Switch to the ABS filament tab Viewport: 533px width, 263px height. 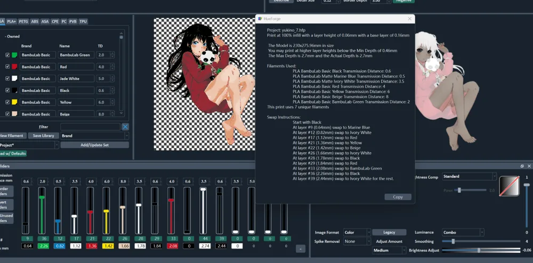click(x=35, y=21)
